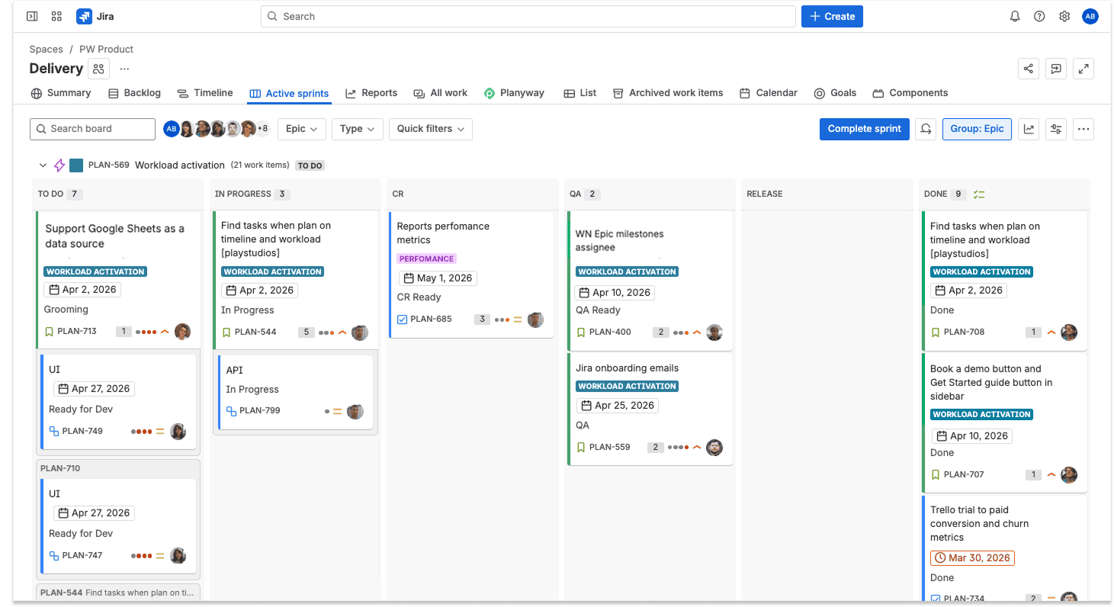Click the help question mark icon
Screen dimensions: 1114x607
(1039, 16)
